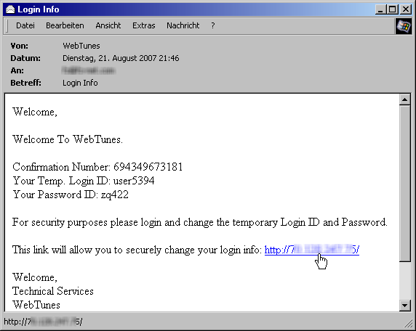416x331 pixels.
Task: Click the blurred recipient address field
Action: tap(89, 70)
